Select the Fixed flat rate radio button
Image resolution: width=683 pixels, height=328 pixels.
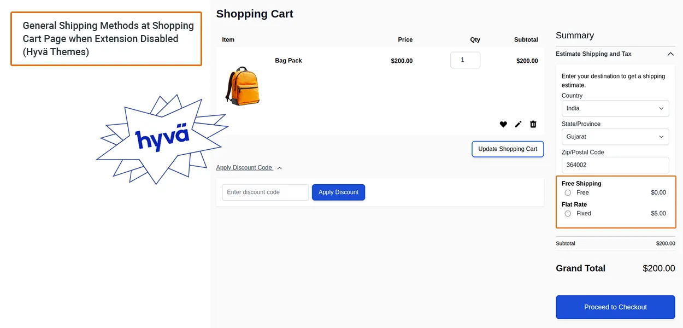coord(568,214)
